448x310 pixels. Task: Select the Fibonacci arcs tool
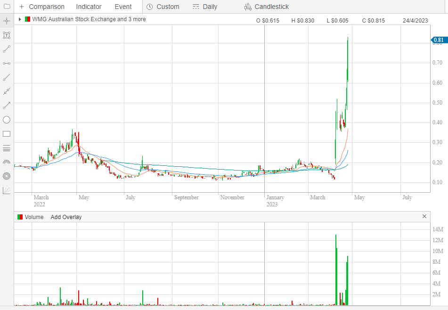pyautogui.click(x=7, y=162)
